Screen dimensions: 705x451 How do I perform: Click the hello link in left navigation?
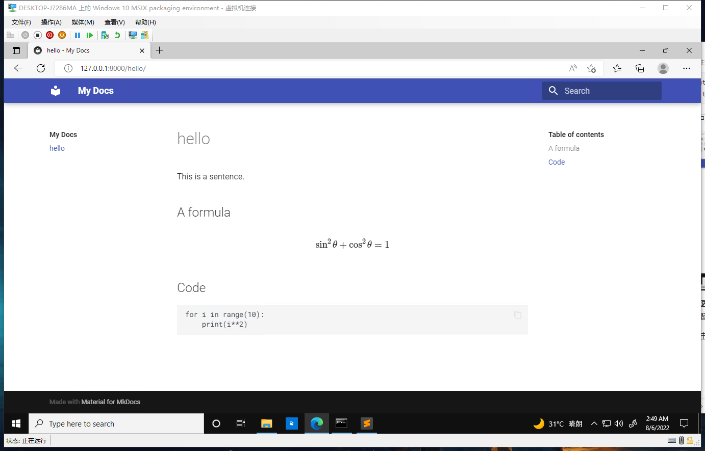[x=57, y=148]
